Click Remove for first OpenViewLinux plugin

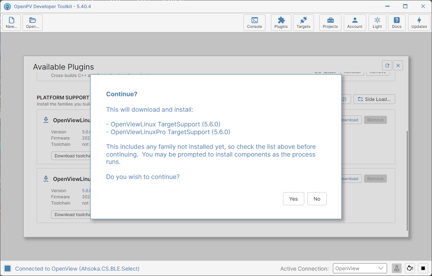pos(375,120)
